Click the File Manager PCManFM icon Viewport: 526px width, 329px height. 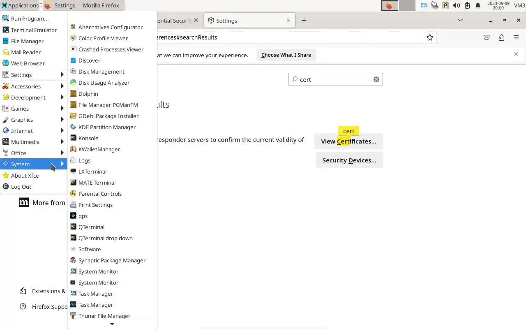coord(73,105)
